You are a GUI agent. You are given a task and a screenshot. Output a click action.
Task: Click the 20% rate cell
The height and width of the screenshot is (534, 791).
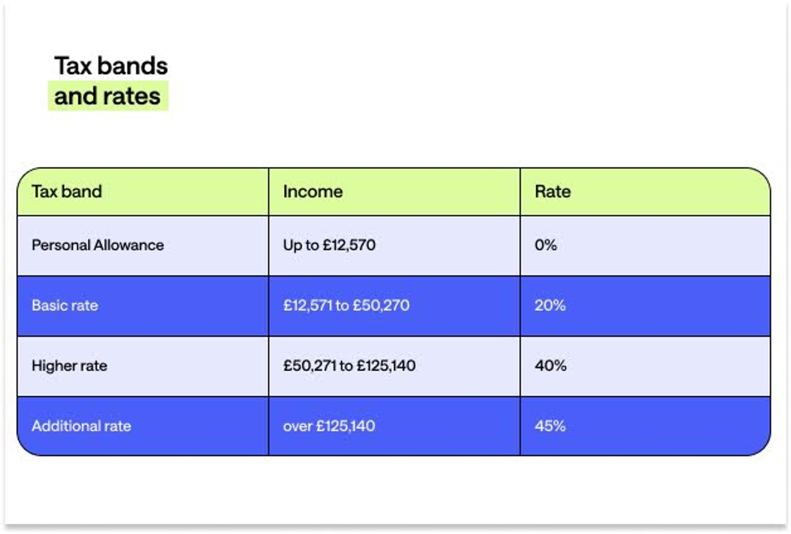tap(645, 306)
